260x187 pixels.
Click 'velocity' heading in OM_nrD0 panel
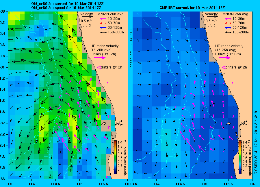[87, 14]
